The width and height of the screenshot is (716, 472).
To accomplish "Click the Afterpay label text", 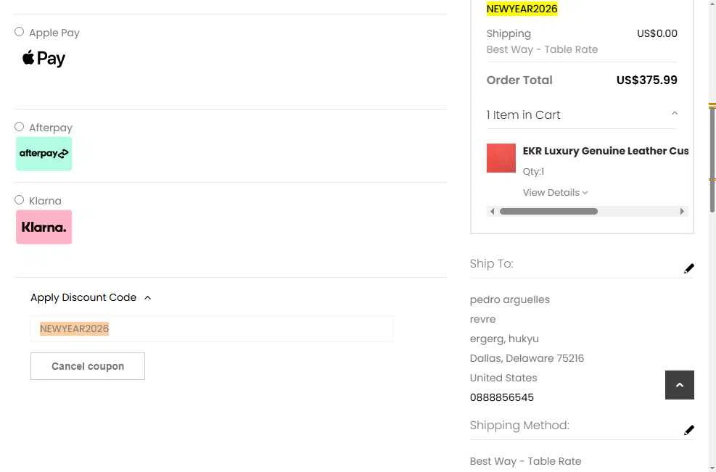I will click(x=51, y=128).
